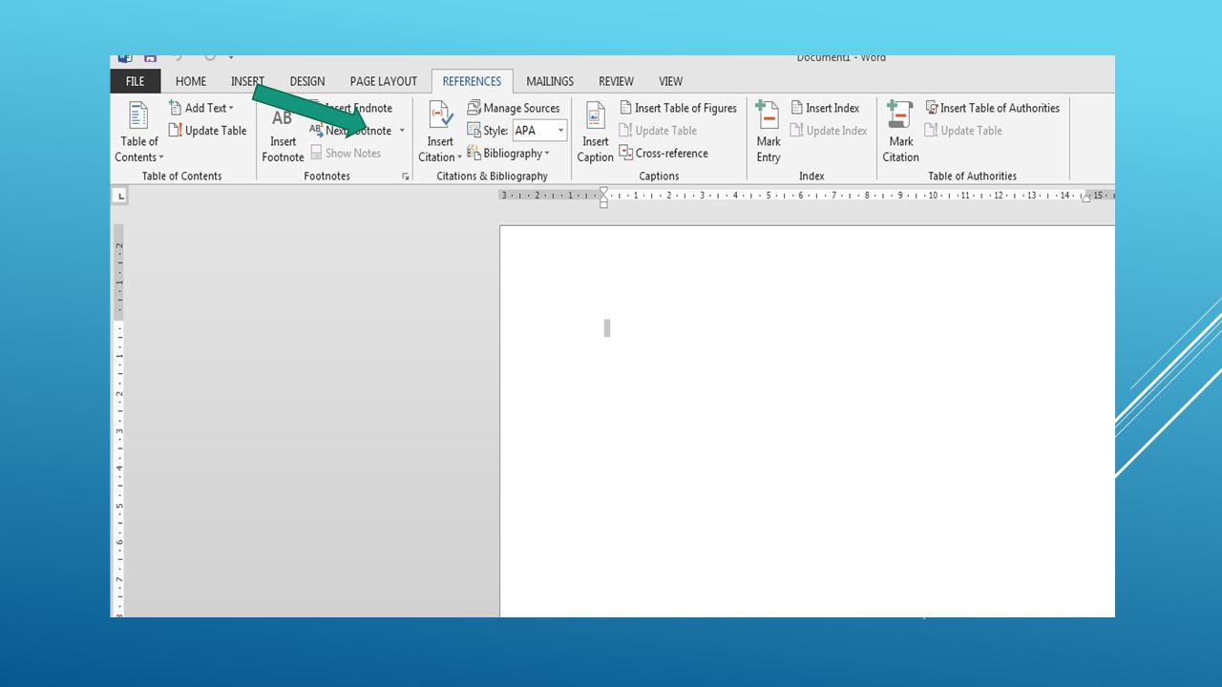This screenshot has height=687, width=1222.
Task: Click the Insert Caption button
Action: click(x=595, y=132)
